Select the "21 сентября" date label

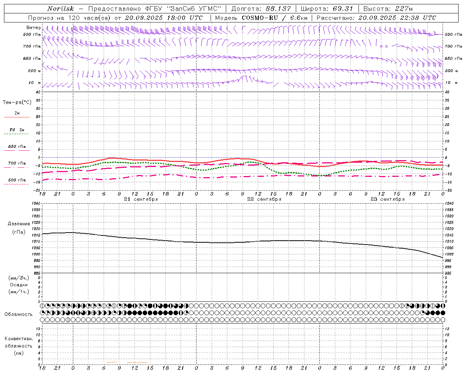pos(141,199)
